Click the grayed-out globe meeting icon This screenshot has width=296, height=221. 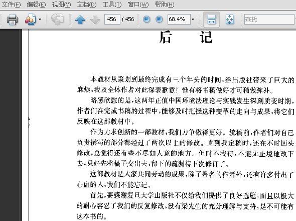click(58, 19)
